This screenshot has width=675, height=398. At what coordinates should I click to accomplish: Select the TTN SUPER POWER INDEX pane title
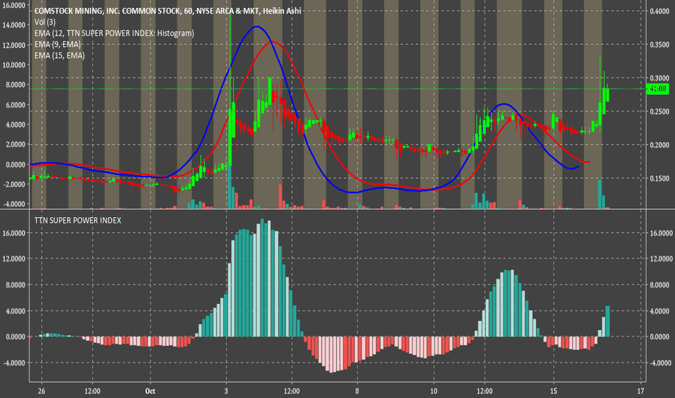tap(77, 220)
